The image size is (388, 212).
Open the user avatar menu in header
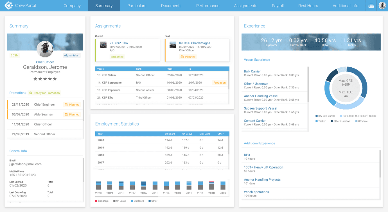382,6
